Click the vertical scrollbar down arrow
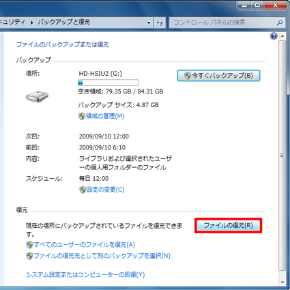Image resolution: width=290 pixels, height=290 pixels. click(282, 282)
